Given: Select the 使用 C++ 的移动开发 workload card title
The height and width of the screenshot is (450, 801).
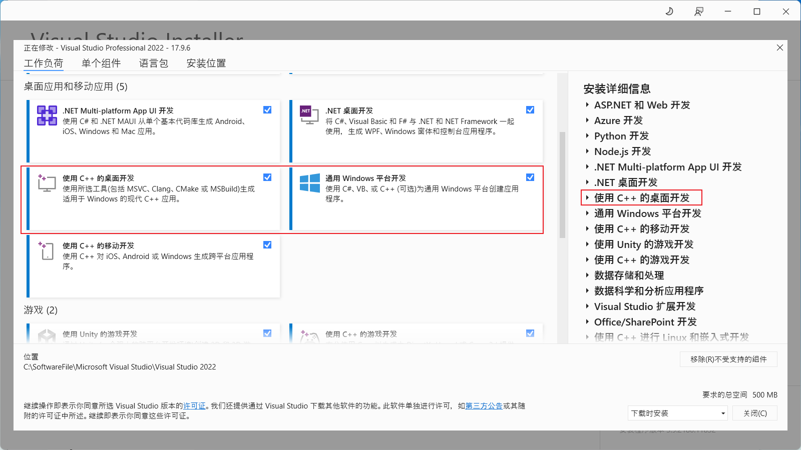Looking at the screenshot, I should pos(98,245).
